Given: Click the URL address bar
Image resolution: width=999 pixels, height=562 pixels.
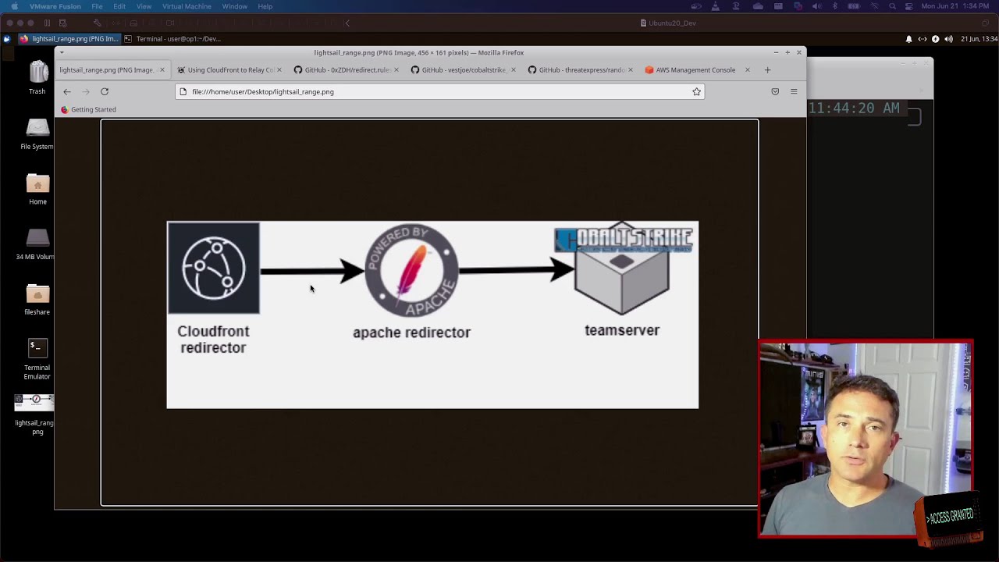Looking at the screenshot, I should pyautogui.click(x=439, y=91).
